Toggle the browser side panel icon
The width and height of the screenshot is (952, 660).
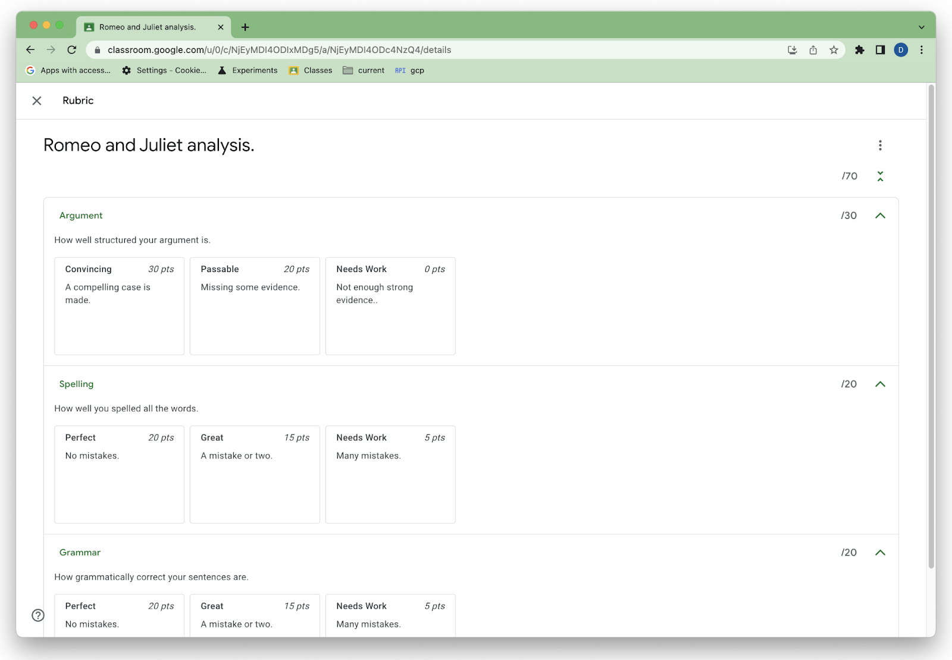pos(880,50)
